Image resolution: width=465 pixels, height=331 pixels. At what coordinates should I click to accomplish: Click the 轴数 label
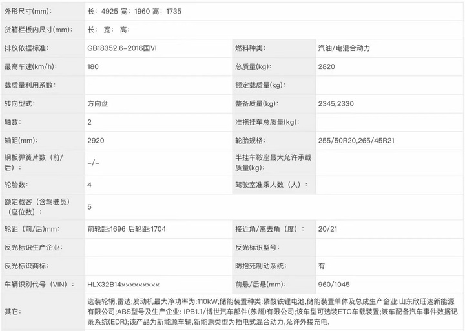pos(13,122)
